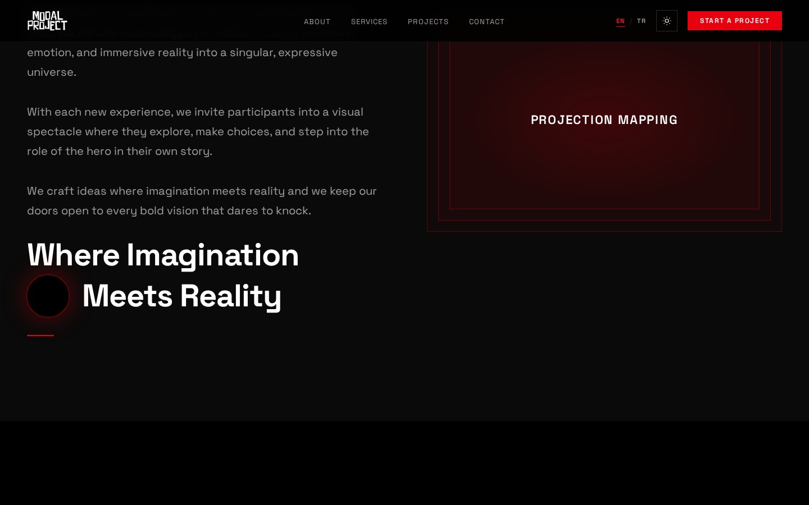This screenshot has height=505, width=809.
Task: Click the empty black band at page bottom
Action: tap(404, 463)
